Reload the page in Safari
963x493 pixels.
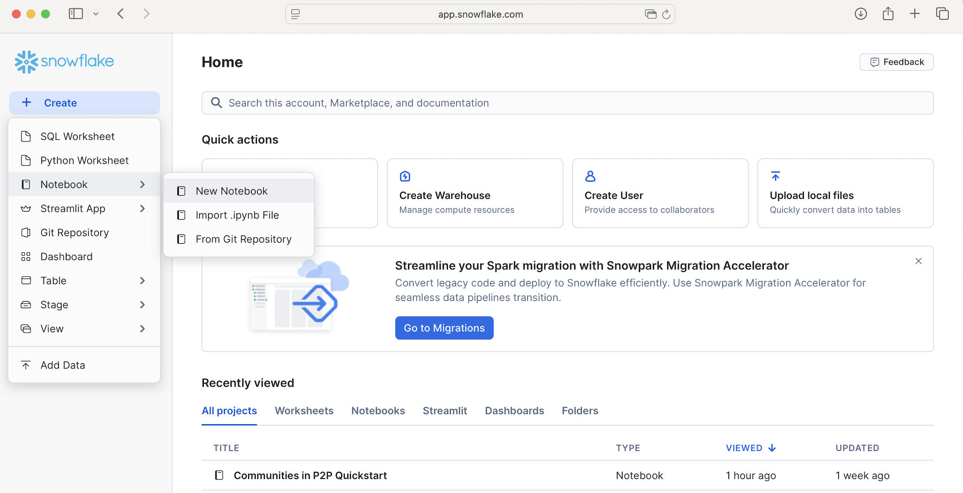(666, 14)
